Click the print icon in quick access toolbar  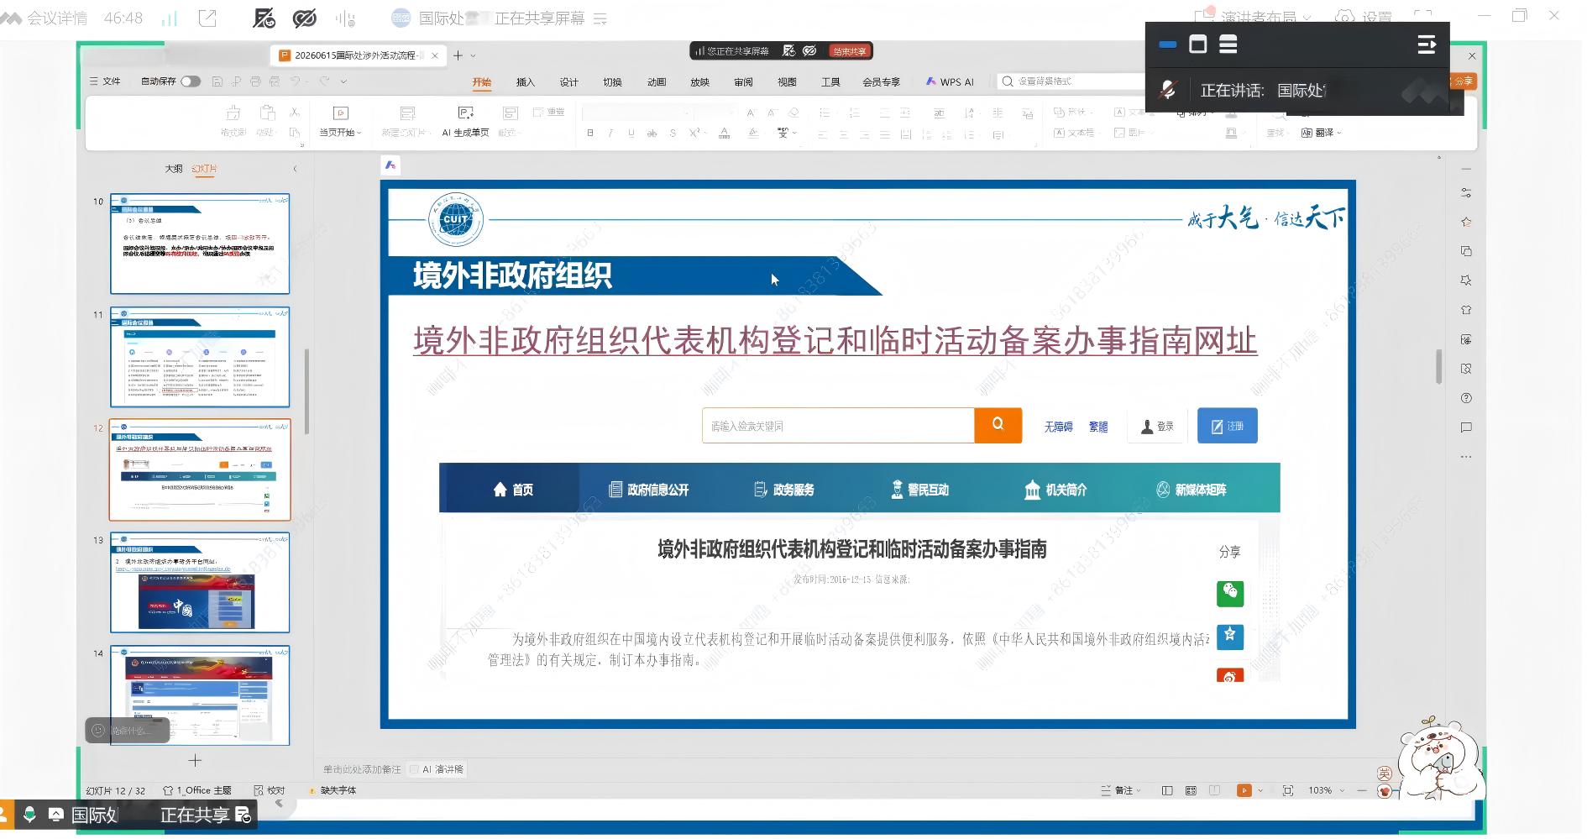click(x=255, y=81)
